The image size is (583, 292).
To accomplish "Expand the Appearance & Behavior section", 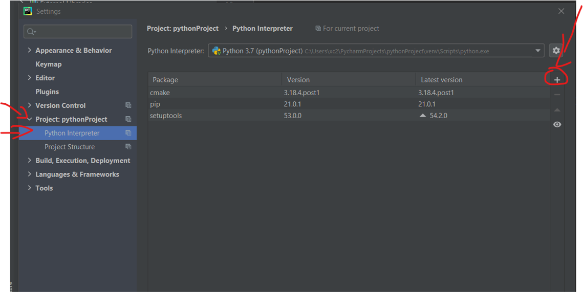I will (29, 50).
